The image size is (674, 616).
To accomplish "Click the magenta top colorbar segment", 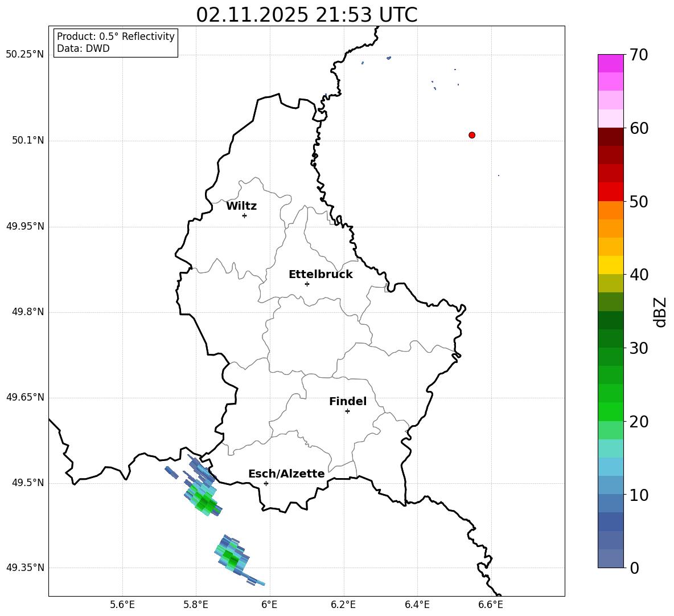I will click(610, 63).
